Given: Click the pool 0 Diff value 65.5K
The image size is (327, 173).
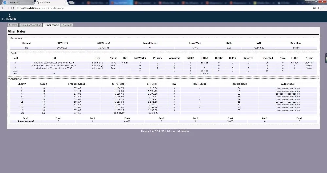Looking at the screenshot, I should coord(125,63).
